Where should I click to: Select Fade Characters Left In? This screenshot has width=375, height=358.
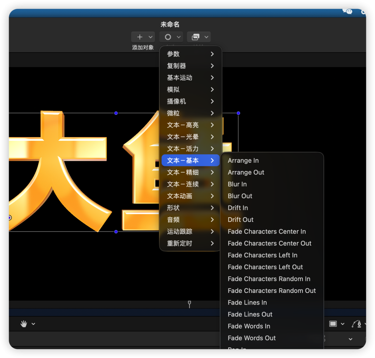(262, 255)
